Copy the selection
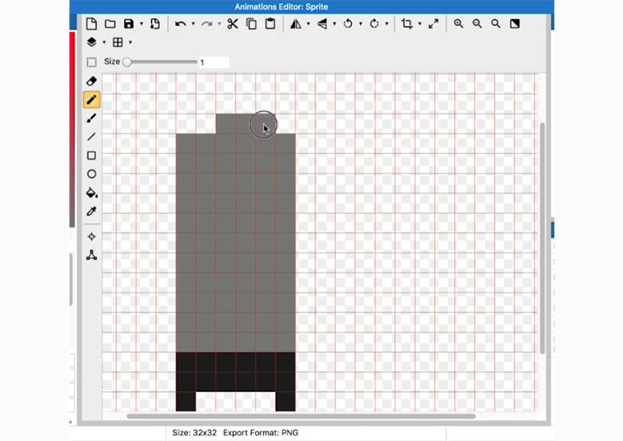The width and height of the screenshot is (623, 441). [x=251, y=24]
